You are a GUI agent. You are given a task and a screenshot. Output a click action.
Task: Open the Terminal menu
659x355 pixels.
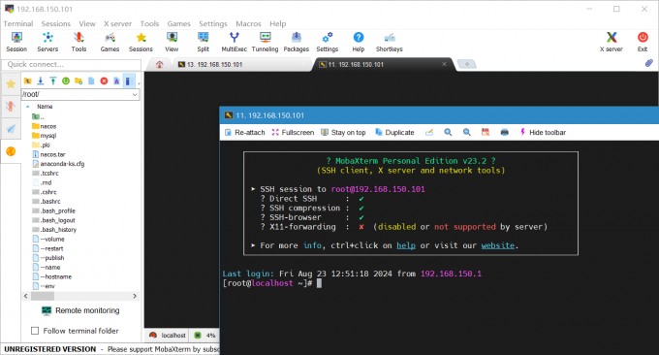coord(18,23)
